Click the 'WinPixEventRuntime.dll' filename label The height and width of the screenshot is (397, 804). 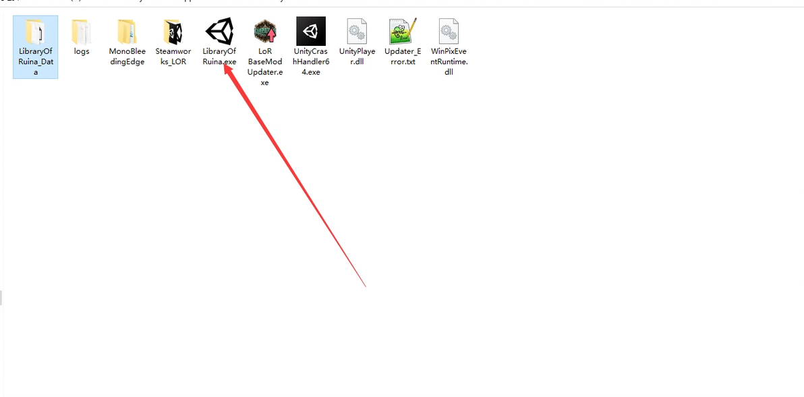point(449,61)
